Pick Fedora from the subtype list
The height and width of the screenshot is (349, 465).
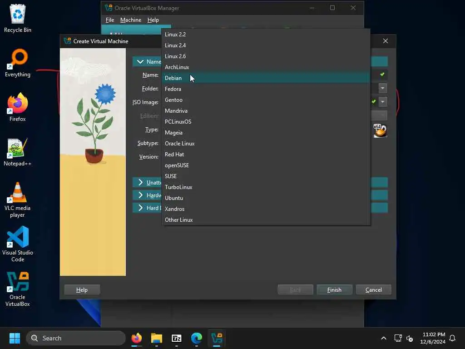pyautogui.click(x=265, y=89)
